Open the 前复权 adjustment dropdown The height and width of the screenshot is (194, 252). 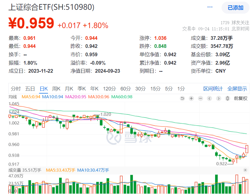(241, 98)
